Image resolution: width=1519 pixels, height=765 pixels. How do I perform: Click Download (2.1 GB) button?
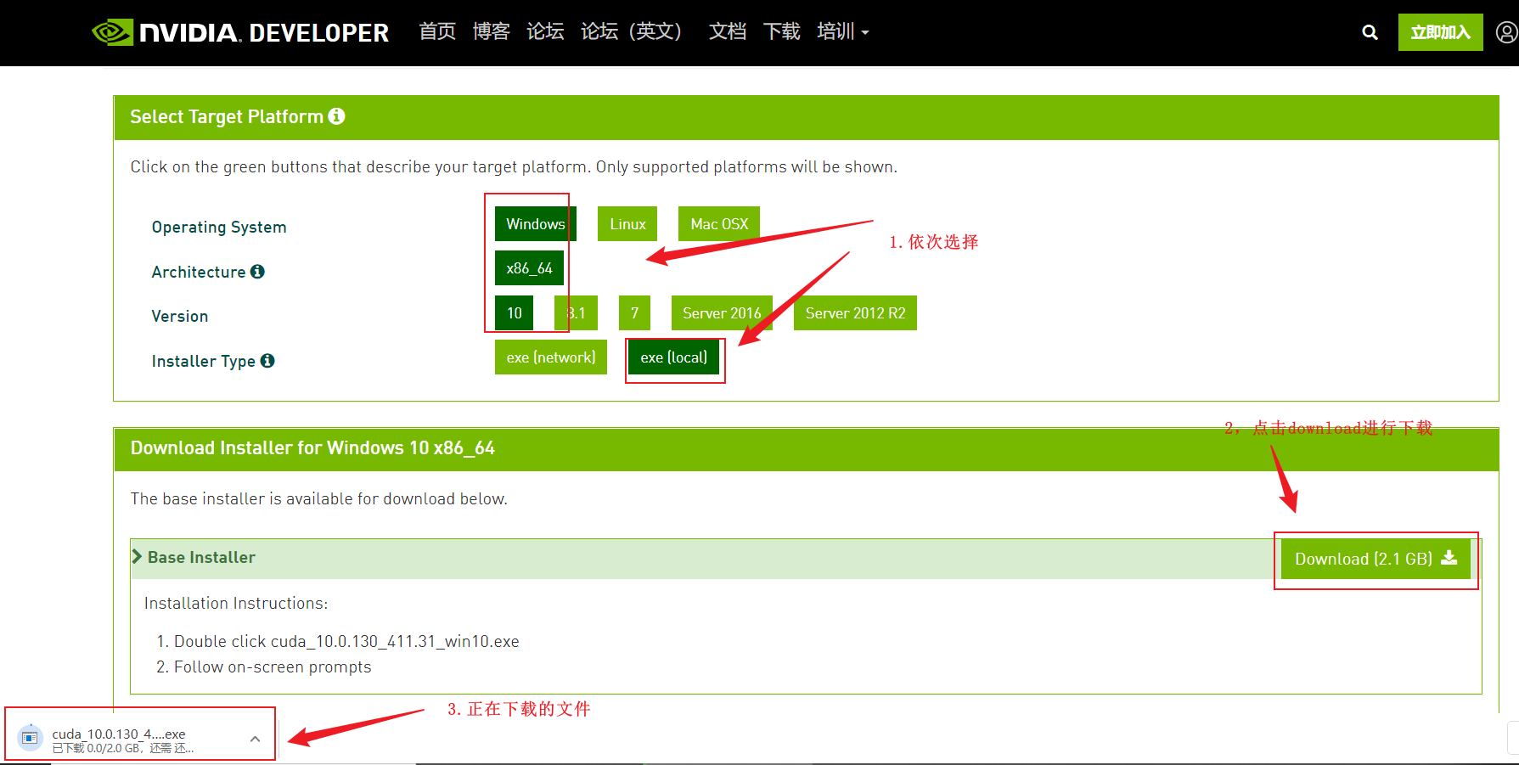(x=1376, y=559)
